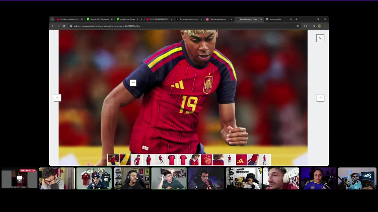Close the Kick Dashboard tab

(x=112, y=19)
